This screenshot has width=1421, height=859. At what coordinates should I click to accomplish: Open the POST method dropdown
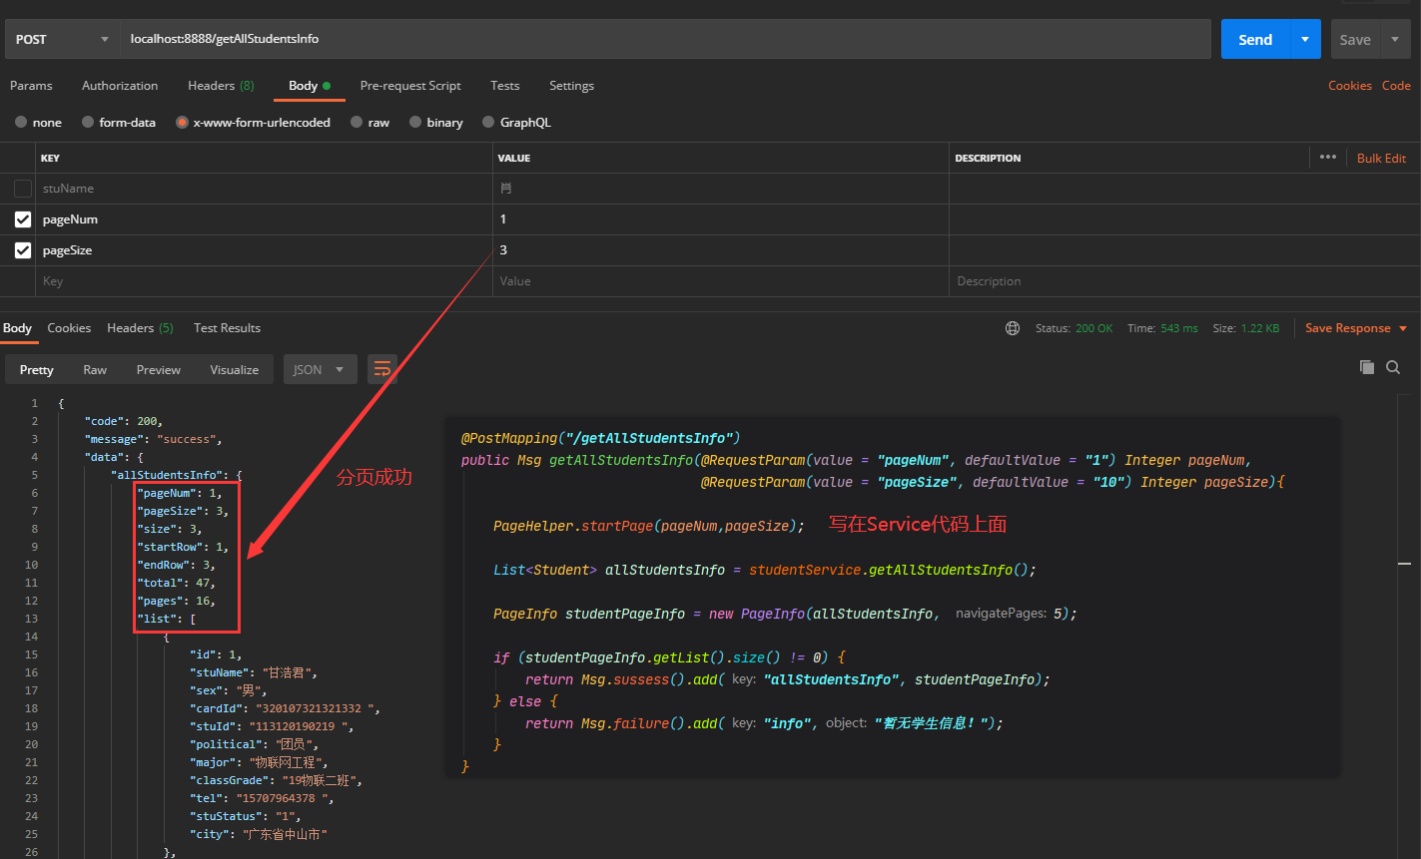pyautogui.click(x=62, y=39)
